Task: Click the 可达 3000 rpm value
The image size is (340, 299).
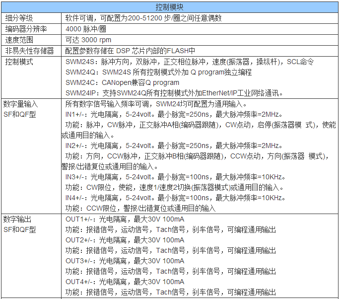Action: click(x=88, y=40)
